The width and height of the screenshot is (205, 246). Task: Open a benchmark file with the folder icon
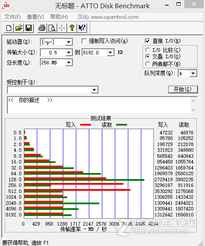[19, 28]
